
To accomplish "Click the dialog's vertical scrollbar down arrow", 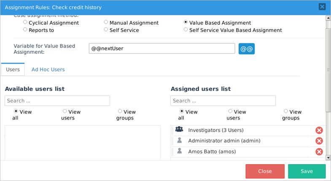I will tap(328, 157).
